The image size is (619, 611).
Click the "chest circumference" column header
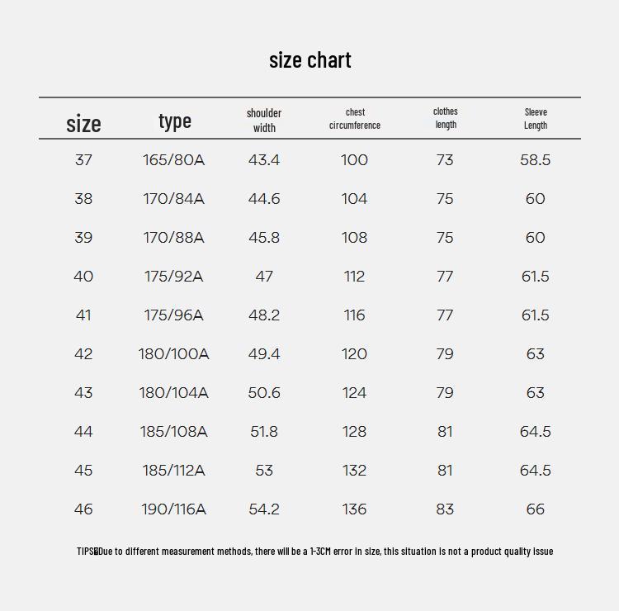(355, 119)
